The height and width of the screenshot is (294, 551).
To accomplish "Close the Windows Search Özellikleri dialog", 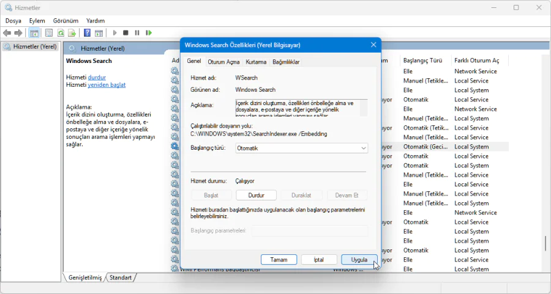I will 373,45.
